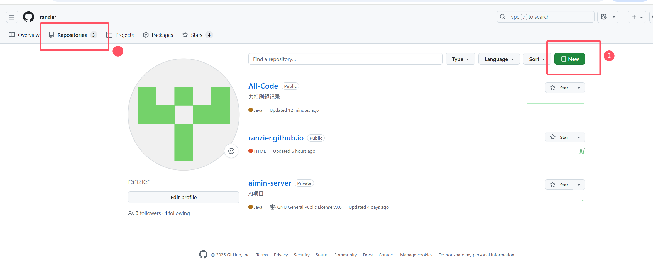Star the ranzier.github.io repository
The image size is (653, 270).
tap(559, 137)
